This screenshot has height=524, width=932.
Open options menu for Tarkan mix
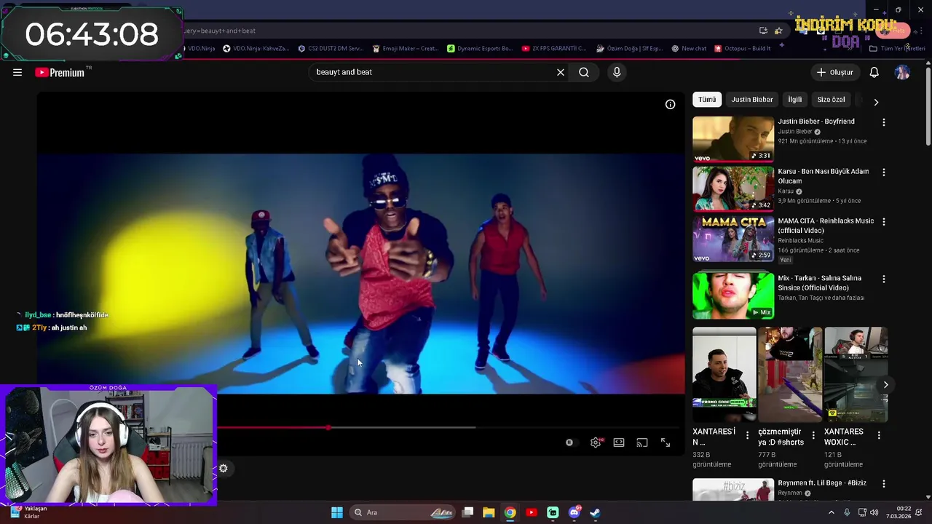tap(884, 279)
